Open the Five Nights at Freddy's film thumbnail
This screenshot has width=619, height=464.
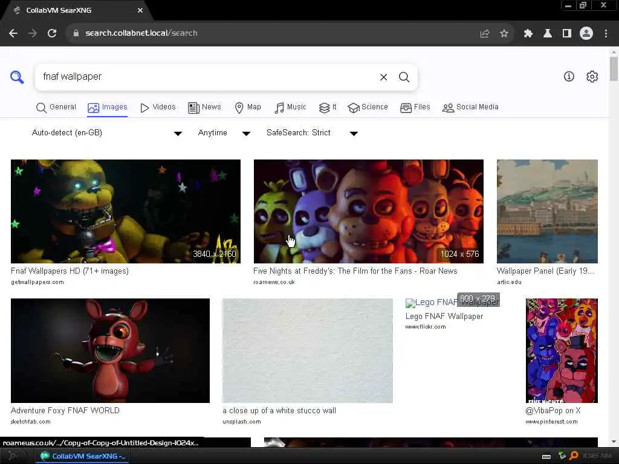[368, 211]
